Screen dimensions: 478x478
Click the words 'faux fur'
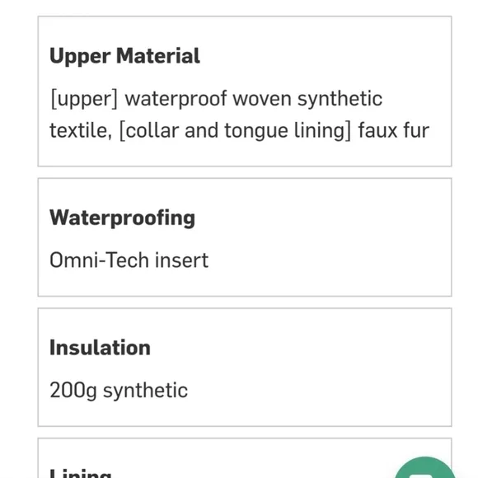click(x=394, y=130)
